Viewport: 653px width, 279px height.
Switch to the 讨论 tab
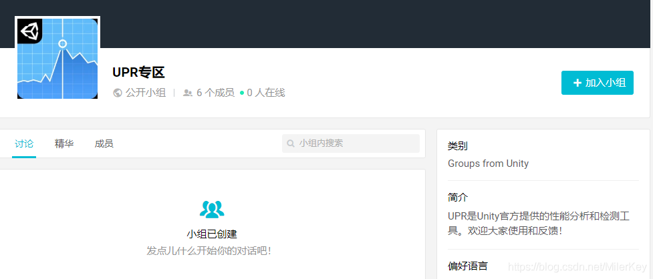[24, 144]
